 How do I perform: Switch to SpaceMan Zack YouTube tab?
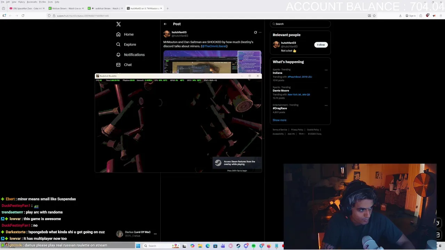tap(26, 8)
